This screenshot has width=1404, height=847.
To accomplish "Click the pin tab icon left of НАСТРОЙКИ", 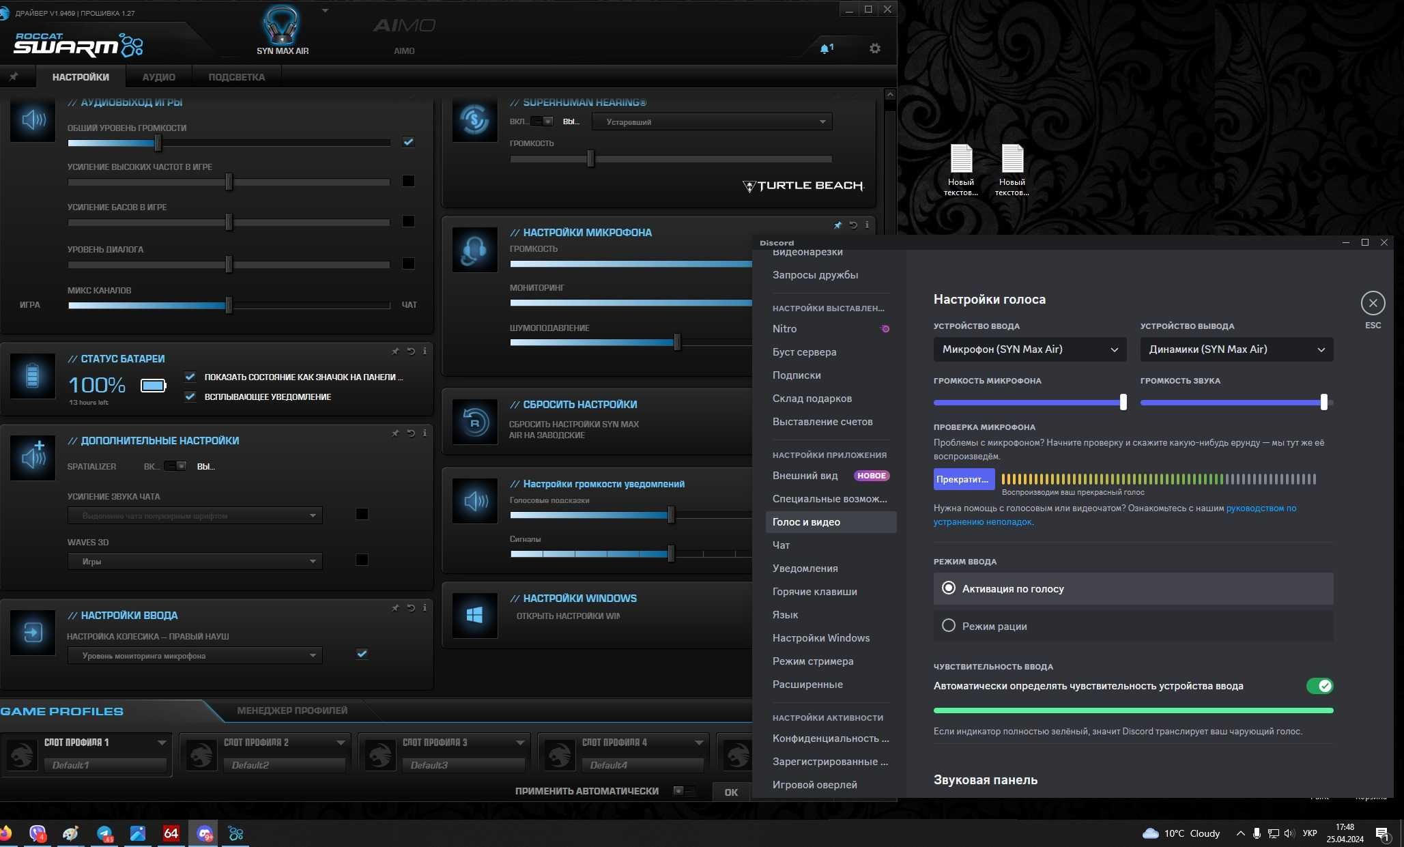I will (14, 77).
